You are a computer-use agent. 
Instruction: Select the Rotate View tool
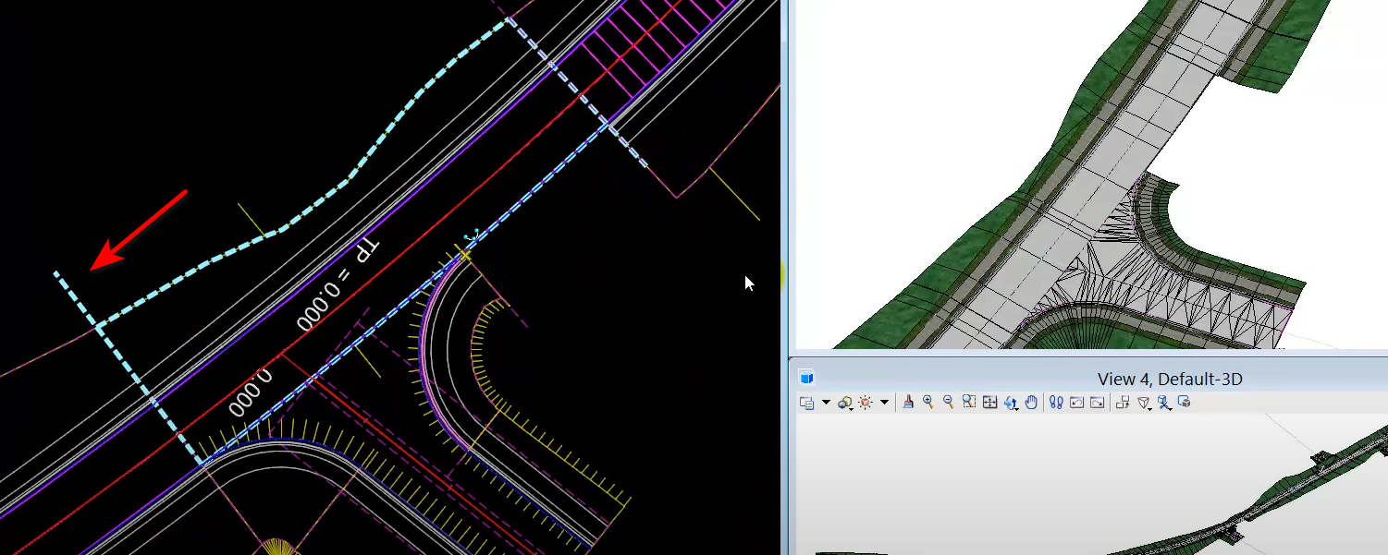(1009, 403)
